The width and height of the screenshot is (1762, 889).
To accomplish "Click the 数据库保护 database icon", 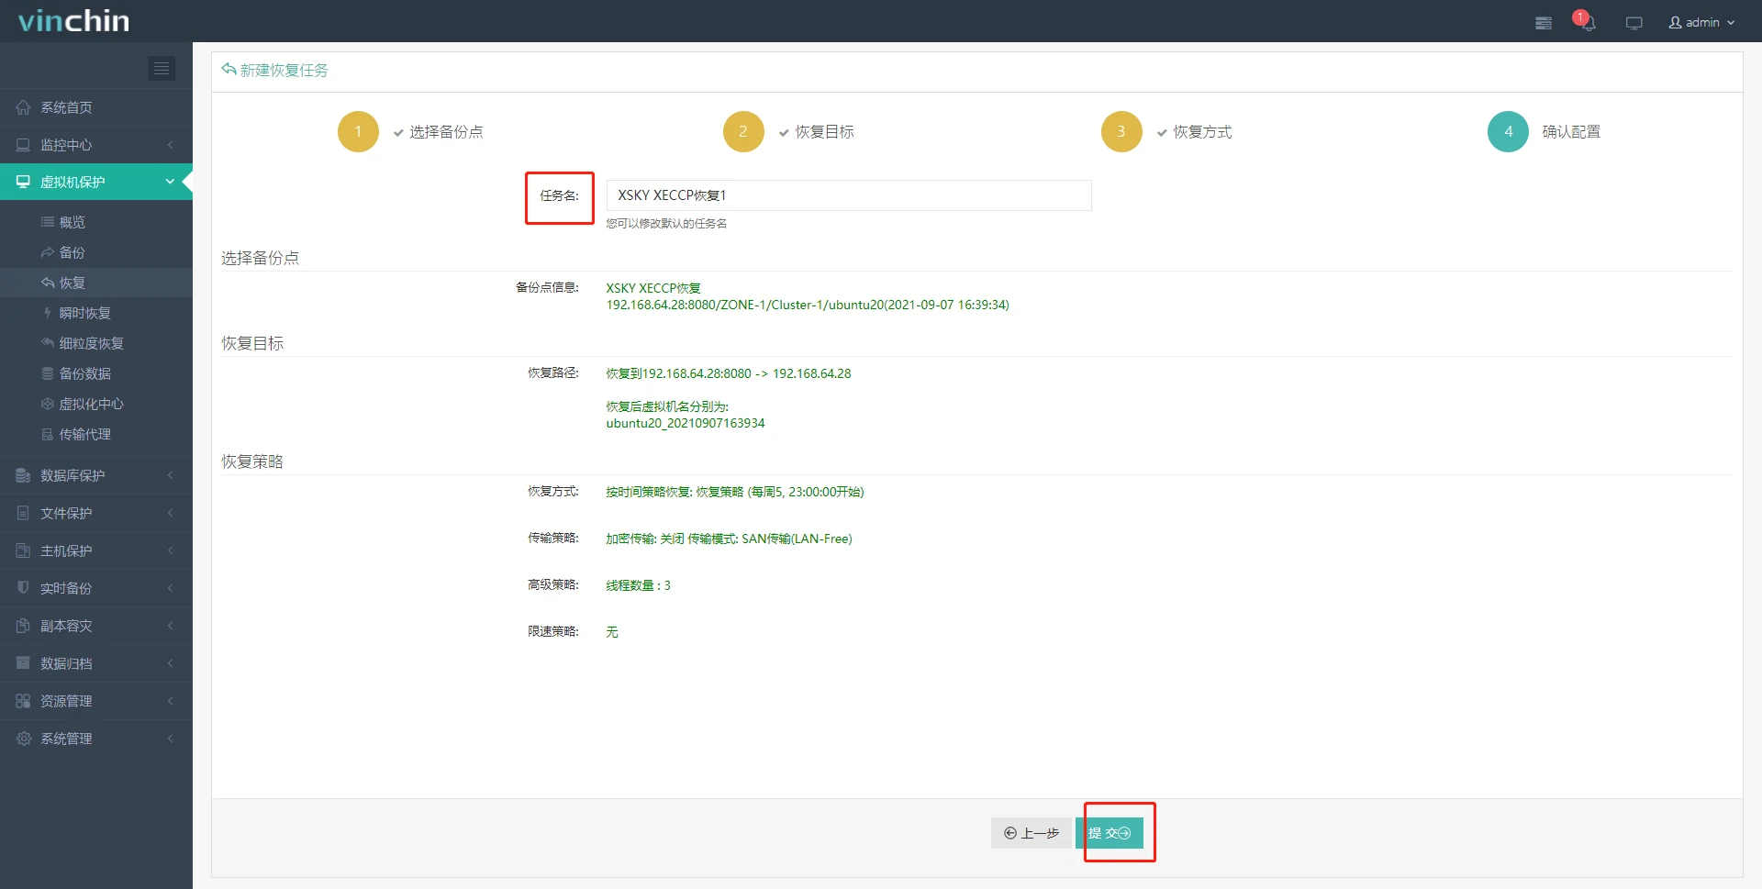I will pos(23,475).
